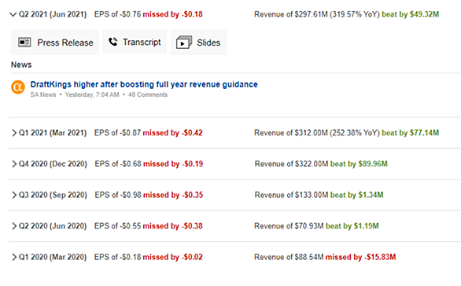Viewport: 461px width, 286px height.
Task: Click the orange Seeking Alpha logo icon
Action: (x=18, y=87)
